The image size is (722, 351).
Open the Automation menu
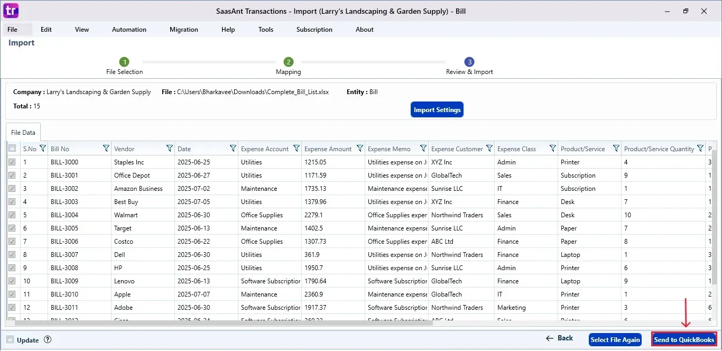tap(129, 30)
